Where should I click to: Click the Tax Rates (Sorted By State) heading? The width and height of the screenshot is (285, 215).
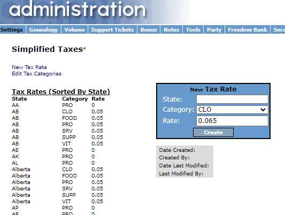click(61, 91)
